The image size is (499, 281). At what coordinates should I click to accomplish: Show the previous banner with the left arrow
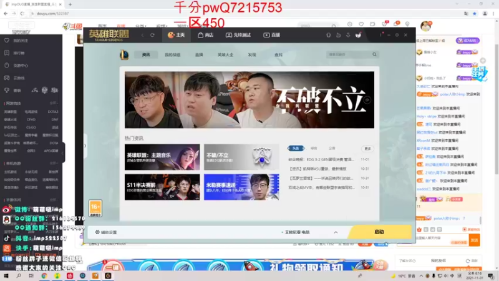(131, 100)
